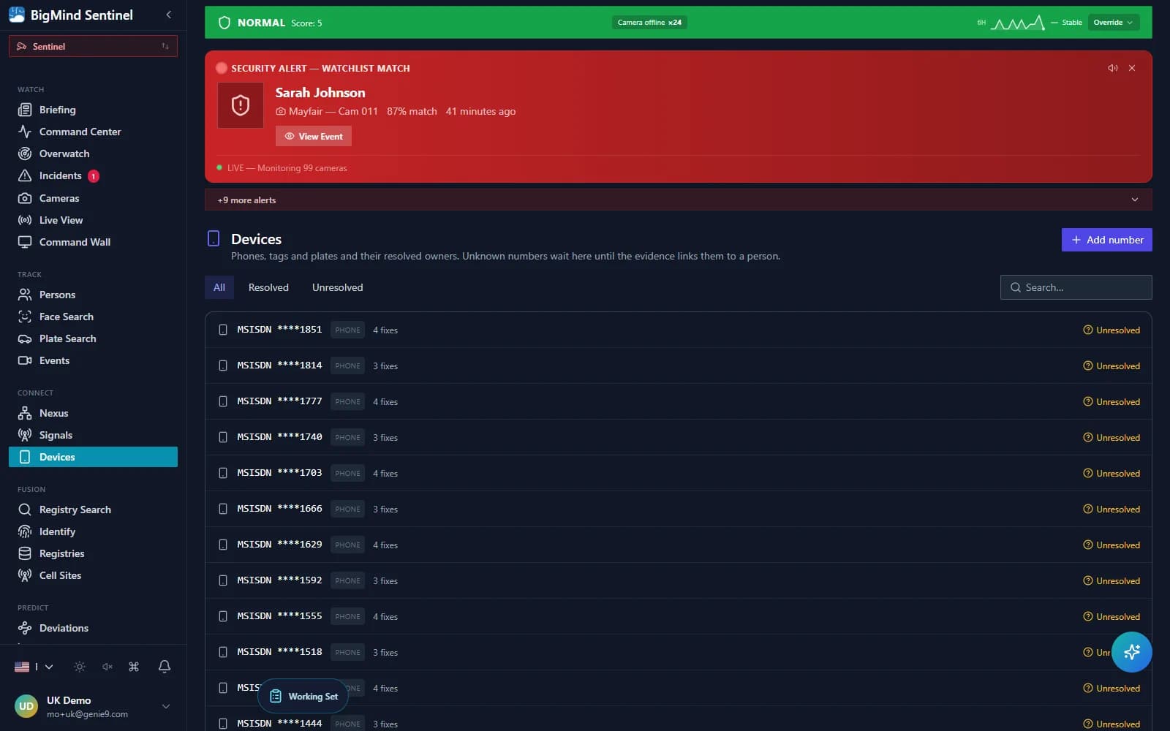Open Cell Sites page
This screenshot has height=731, width=1170.
click(x=93, y=575)
